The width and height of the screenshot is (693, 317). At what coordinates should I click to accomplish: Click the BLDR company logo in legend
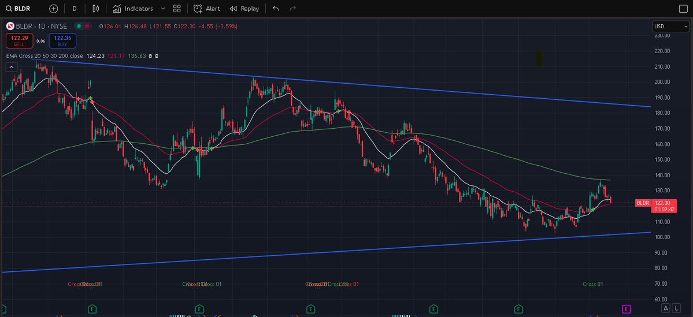[10, 27]
